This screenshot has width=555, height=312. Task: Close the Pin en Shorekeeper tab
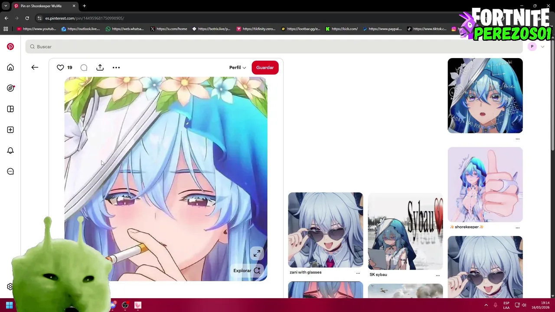[x=74, y=6]
